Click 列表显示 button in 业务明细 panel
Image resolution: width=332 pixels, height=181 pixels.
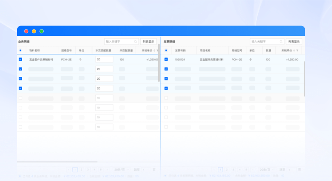148,42
